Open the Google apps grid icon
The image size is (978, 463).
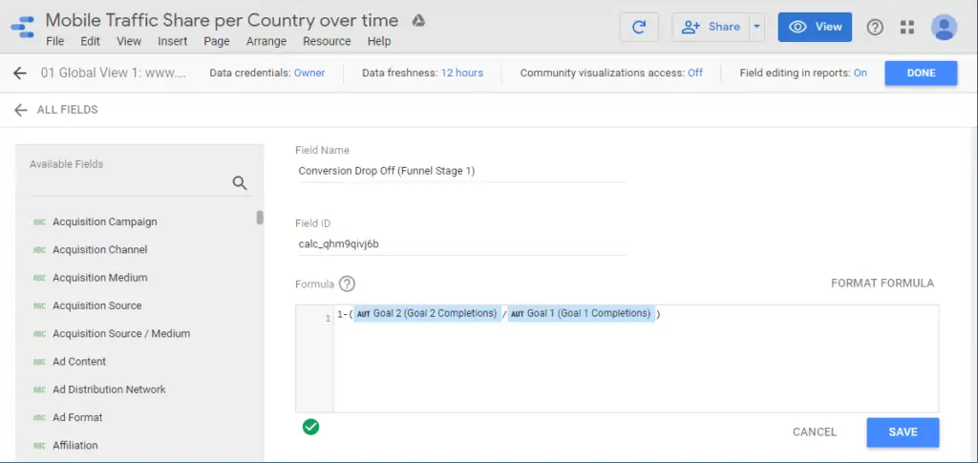[907, 27]
